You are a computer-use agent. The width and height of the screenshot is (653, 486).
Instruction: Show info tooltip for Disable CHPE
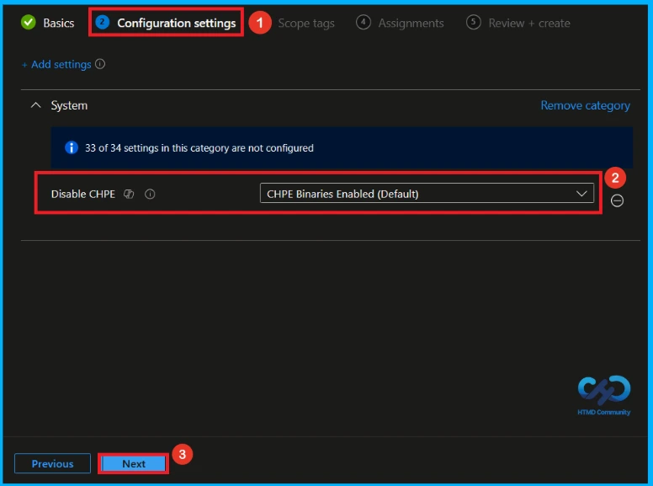pos(150,194)
